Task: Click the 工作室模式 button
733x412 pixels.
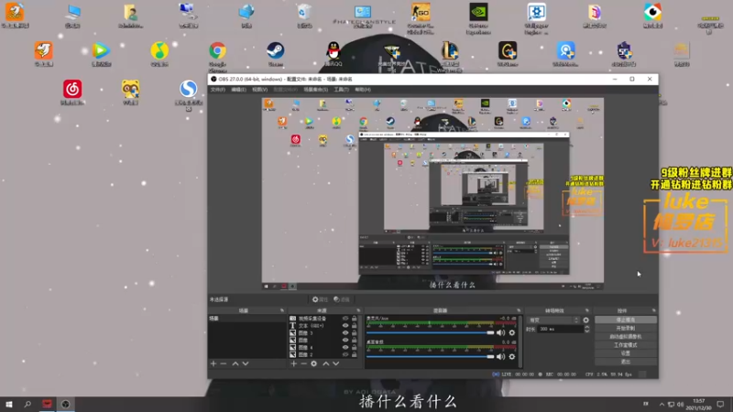Action: 626,345
